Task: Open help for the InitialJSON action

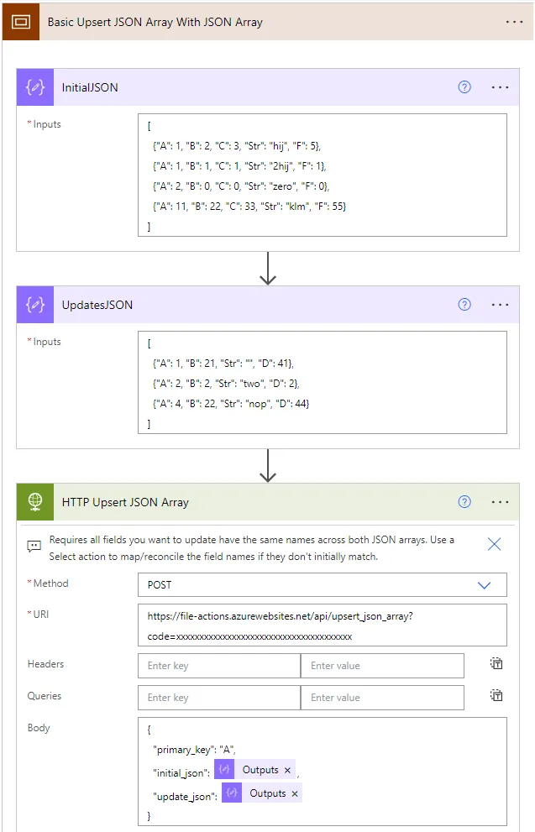Action: coord(464,86)
